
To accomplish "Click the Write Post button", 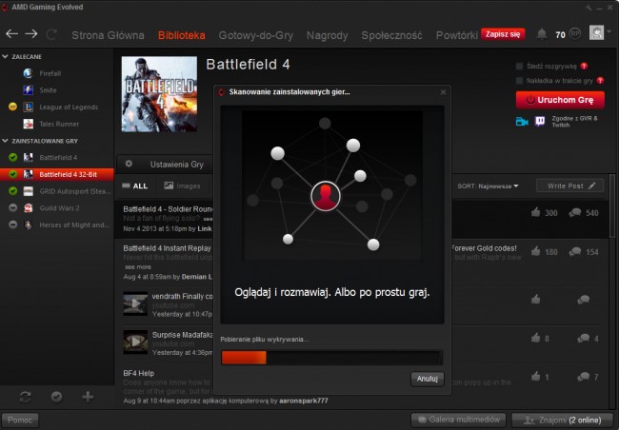I will tap(570, 186).
